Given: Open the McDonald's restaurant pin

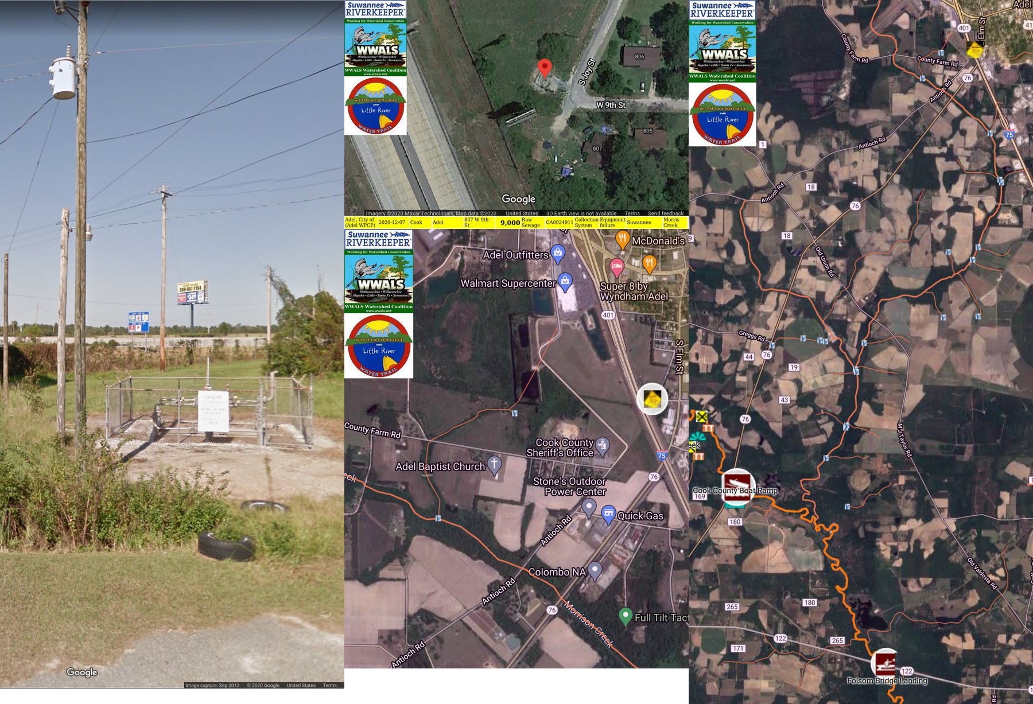Looking at the screenshot, I should click(x=622, y=240).
